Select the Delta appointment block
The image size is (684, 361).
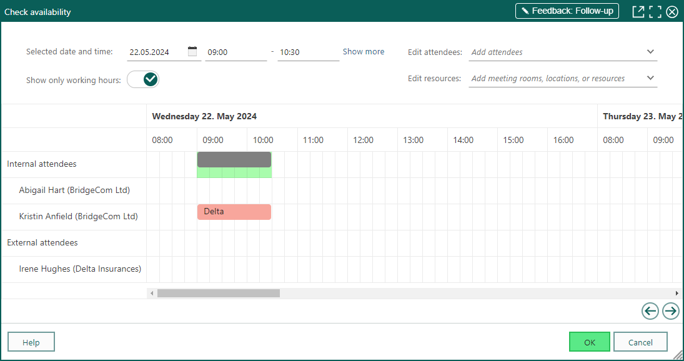pos(234,212)
